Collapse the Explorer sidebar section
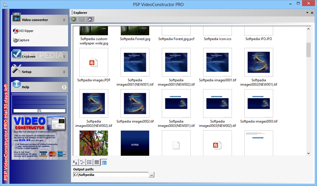 coord(64,57)
